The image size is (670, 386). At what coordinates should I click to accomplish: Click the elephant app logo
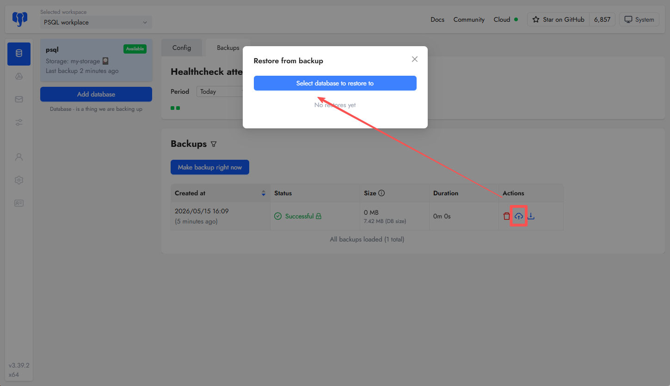coord(20,19)
